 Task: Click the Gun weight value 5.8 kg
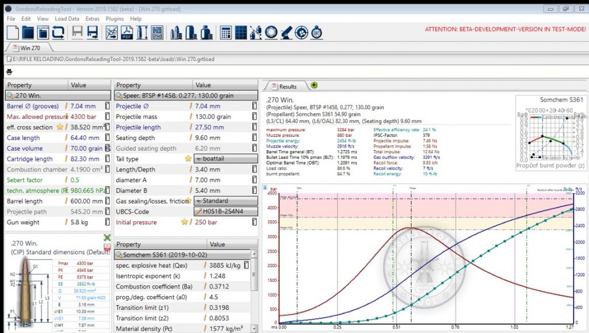[x=79, y=222]
